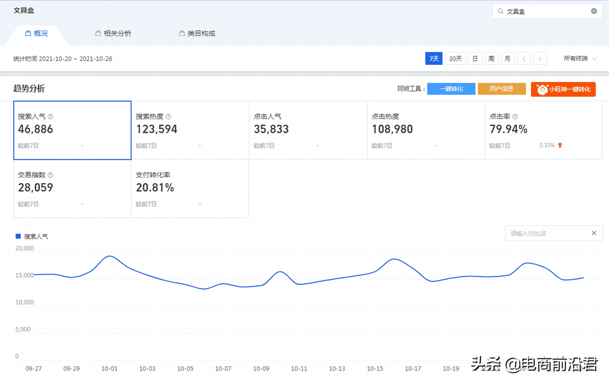Click the 108,980 click heat value
This screenshot has width=609, height=383.
click(393, 129)
